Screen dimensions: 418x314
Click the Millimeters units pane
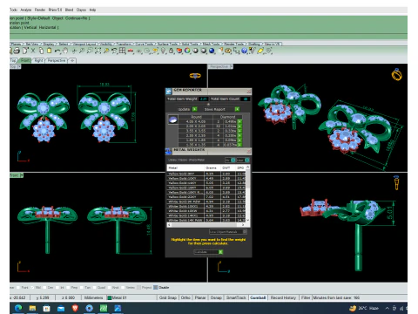click(93, 297)
